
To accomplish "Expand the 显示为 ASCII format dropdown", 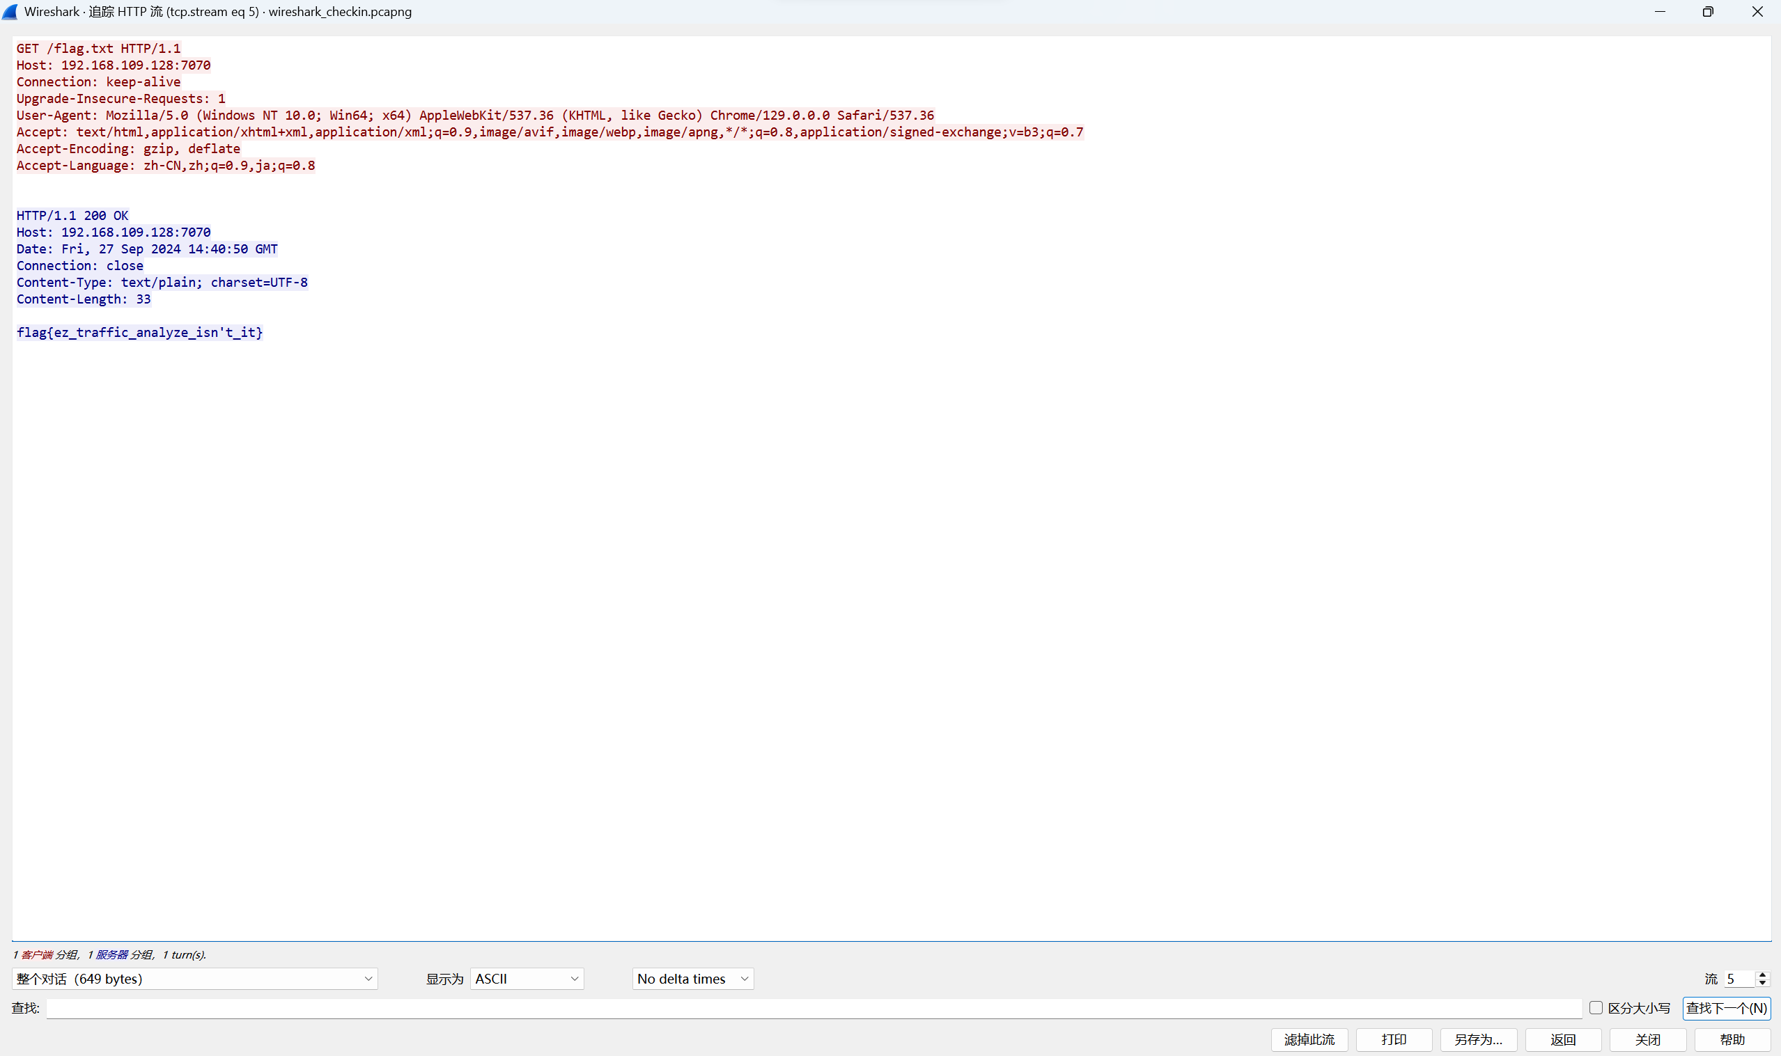I will (x=527, y=979).
